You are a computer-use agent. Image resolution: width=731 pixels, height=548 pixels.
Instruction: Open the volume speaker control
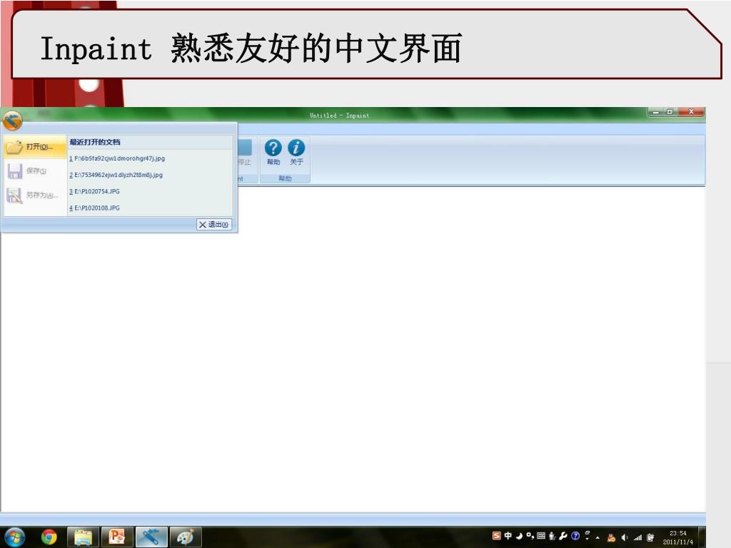click(x=625, y=538)
